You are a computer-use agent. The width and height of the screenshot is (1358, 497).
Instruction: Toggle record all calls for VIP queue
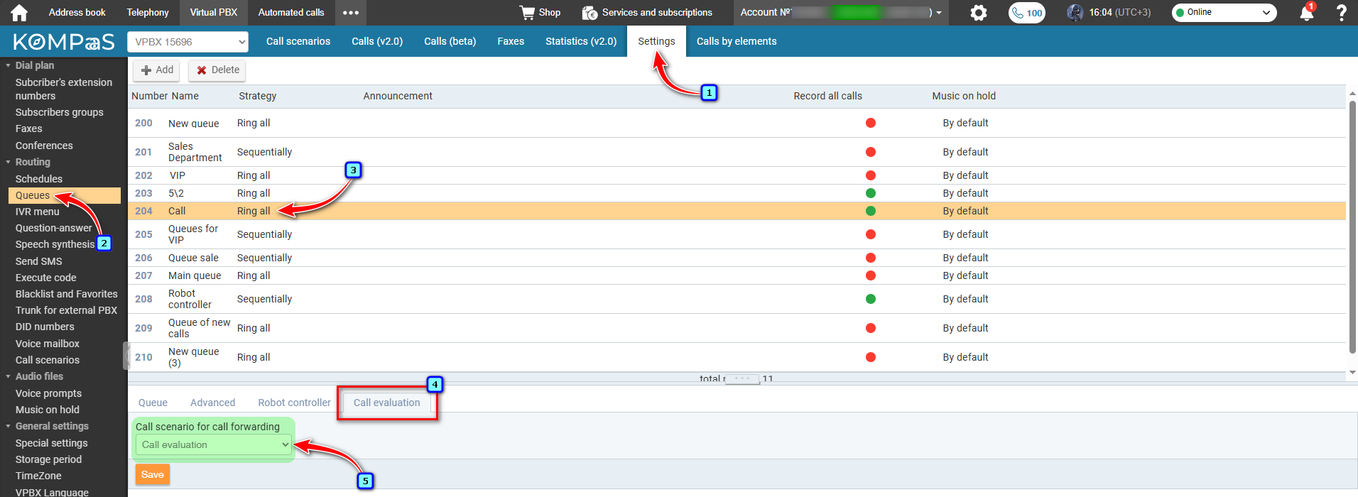coord(871,175)
